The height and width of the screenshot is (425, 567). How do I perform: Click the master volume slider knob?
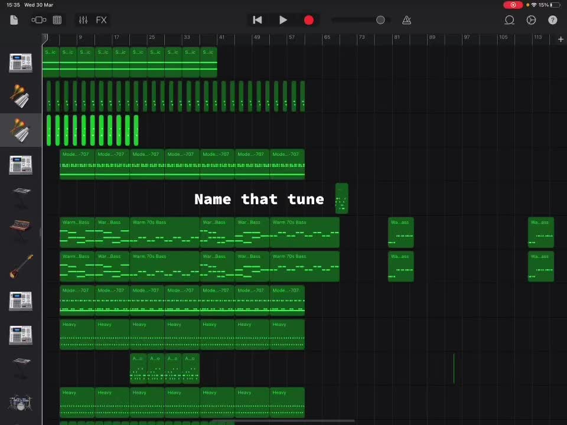click(380, 20)
